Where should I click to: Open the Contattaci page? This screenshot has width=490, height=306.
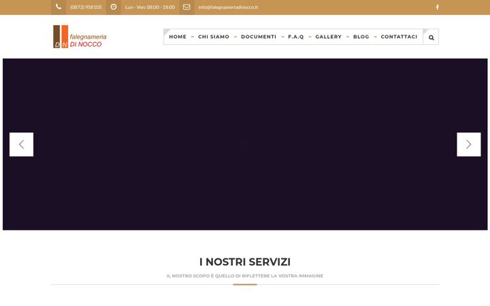coord(399,37)
